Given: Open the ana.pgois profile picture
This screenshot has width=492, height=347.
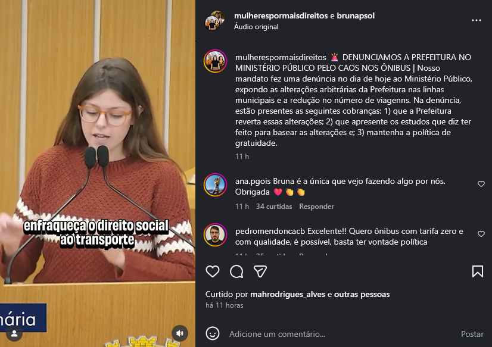Looking at the screenshot, I should pos(215,185).
